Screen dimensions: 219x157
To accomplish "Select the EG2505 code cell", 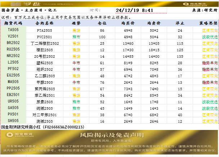I will pos(13,75).
